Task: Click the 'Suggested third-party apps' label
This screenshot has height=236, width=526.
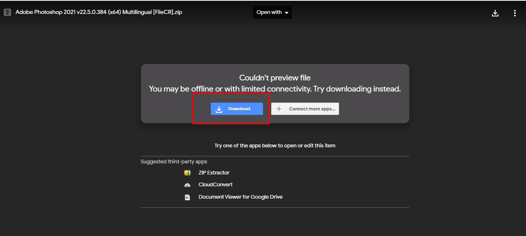Action: click(x=174, y=162)
